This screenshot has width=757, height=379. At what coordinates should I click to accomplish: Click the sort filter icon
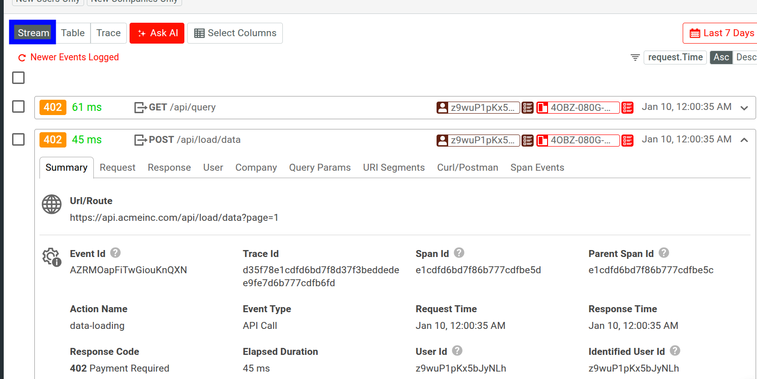click(x=635, y=58)
